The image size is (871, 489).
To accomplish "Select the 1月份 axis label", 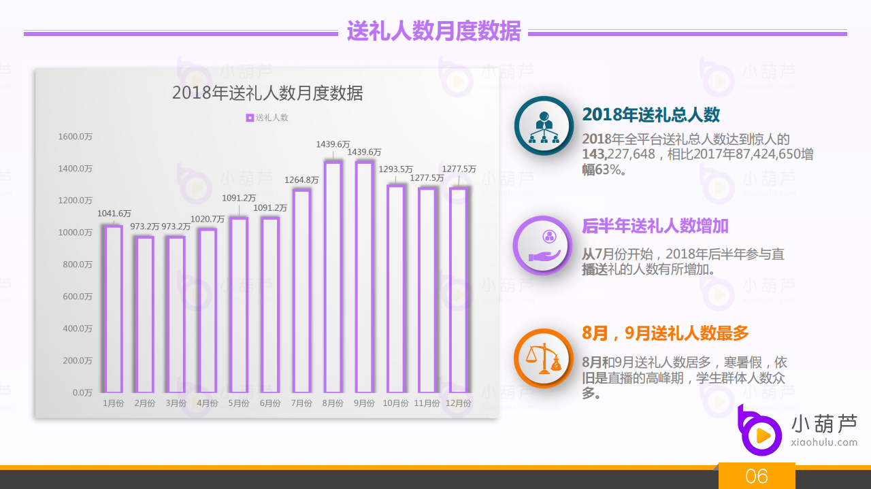I will [113, 403].
